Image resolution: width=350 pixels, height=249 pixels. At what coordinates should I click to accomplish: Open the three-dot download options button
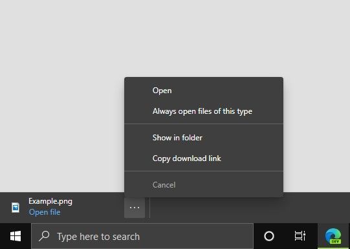[x=135, y=208]
